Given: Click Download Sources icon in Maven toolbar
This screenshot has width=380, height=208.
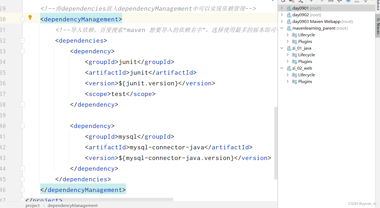Looking at the screenshot, I should click(x=301, y=1).
